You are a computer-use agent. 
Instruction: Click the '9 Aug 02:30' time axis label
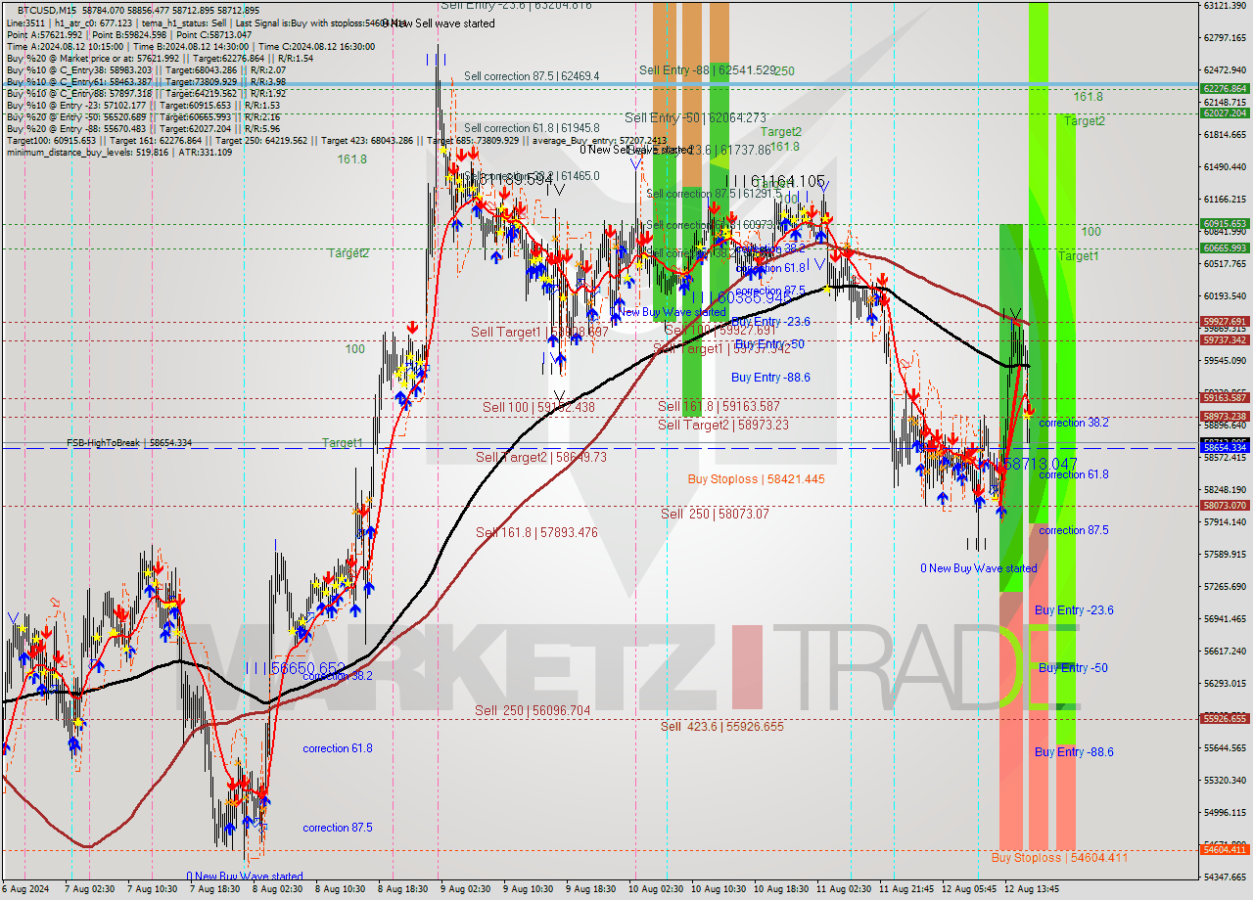(x=466, y=889)
